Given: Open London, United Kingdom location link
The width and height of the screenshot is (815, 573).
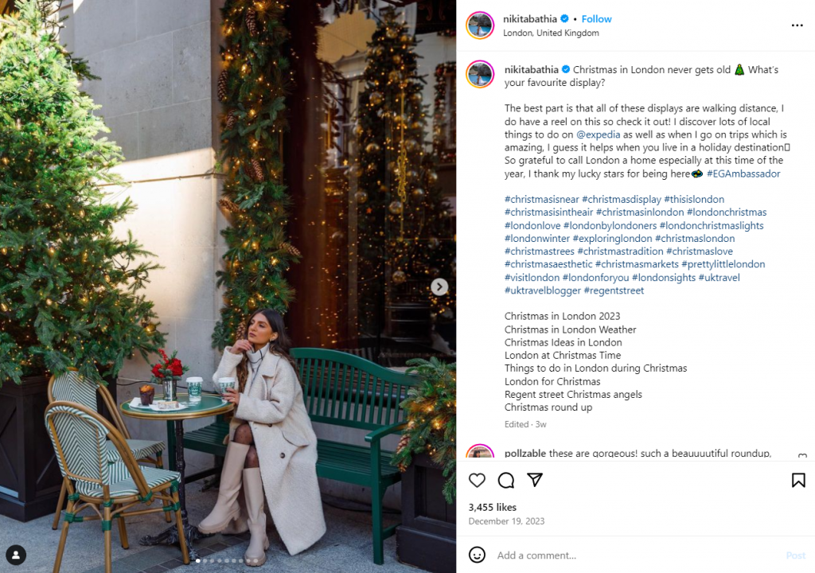Looking at the screenshot, I should pyautogui.click(x=551, y=33).
